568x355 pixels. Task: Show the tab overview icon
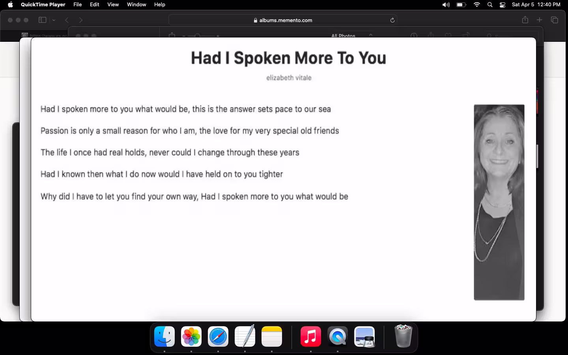coord(555,20)
